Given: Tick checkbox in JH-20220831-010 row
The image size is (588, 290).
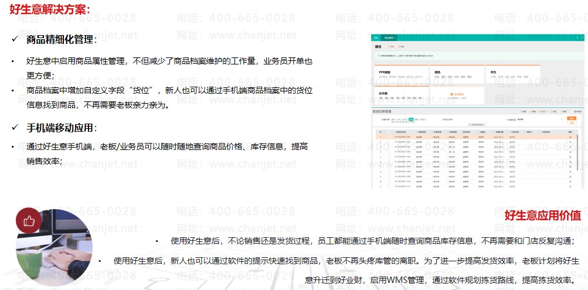Looking at the screenshot, I should 389,181.
